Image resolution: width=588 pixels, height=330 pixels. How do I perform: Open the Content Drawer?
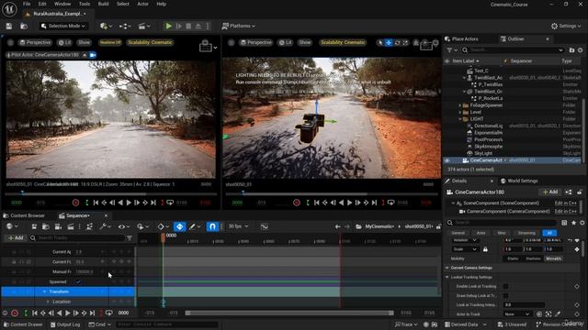pos(23,324)
